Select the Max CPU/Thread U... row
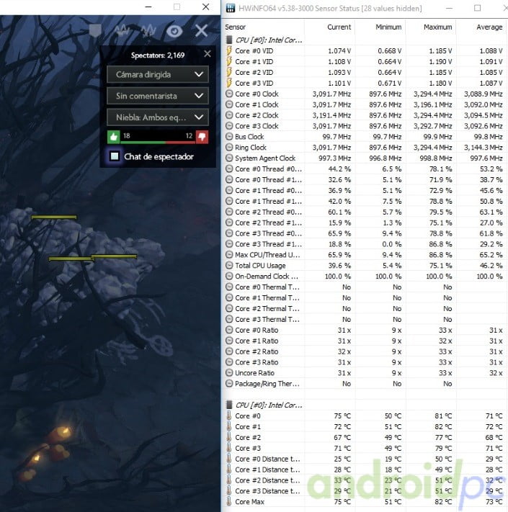This screenshot has height=512, width=508. coord(365,255)
